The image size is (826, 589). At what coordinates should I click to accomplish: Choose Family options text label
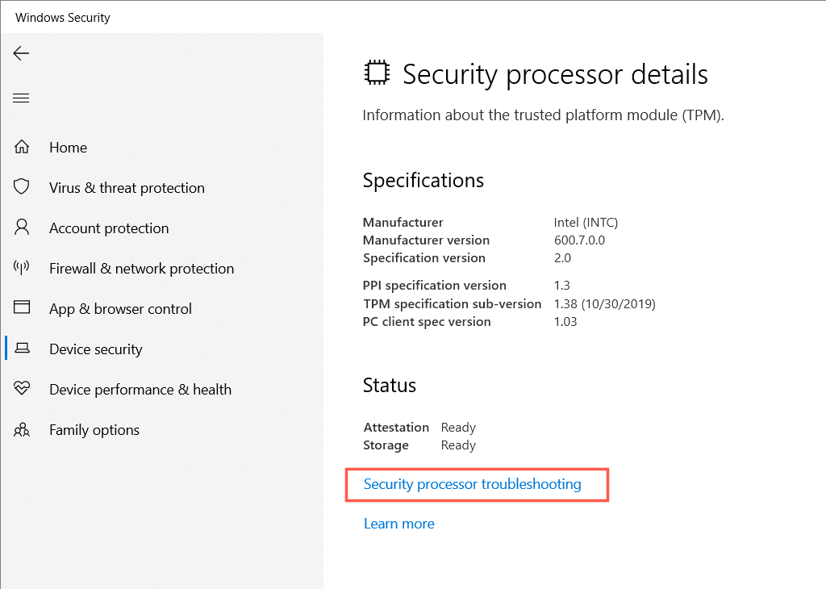(x=94, y=430)
